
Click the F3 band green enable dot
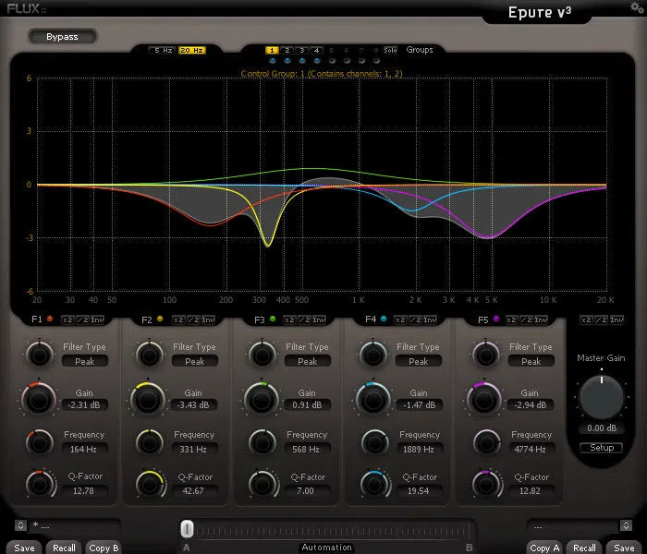(x=272, y=319)
